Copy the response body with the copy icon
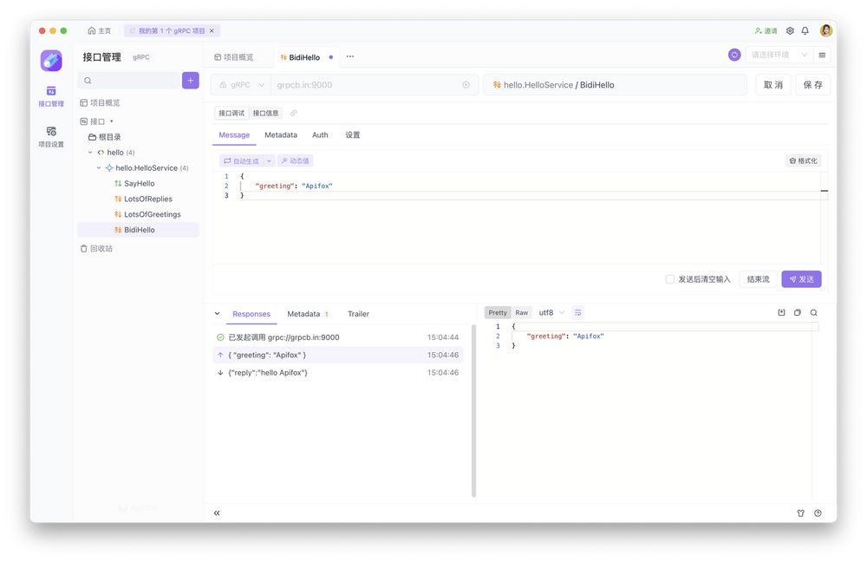This screenshot has width=867, height=562. [798, 312]
